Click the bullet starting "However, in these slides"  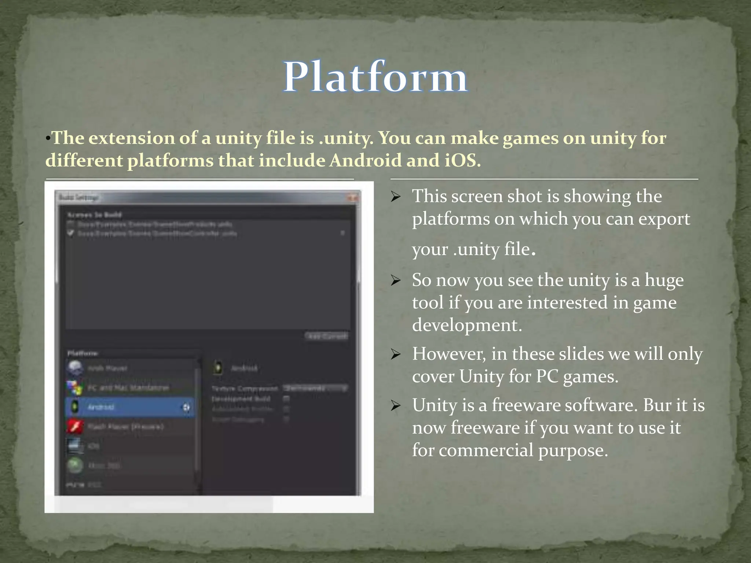(x=557, y=365)
